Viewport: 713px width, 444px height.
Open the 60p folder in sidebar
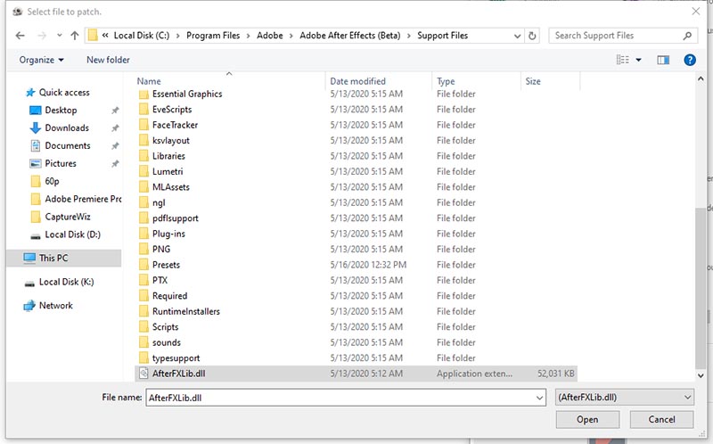(52, 181)
